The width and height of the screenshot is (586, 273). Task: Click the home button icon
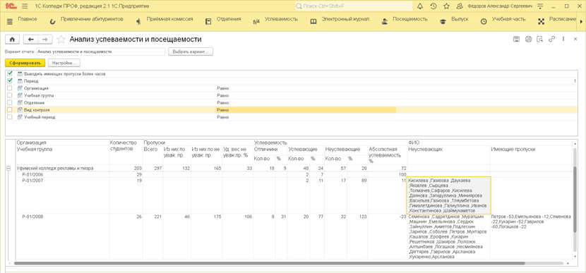click(x=12, y=40)
